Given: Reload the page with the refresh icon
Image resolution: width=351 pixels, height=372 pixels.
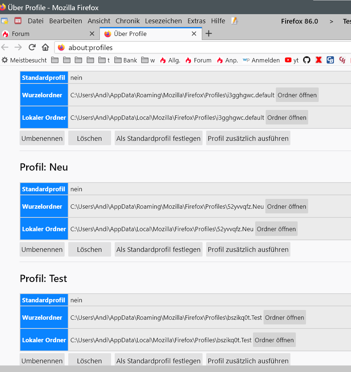Looking at the screenshot, I should [32, 47].
